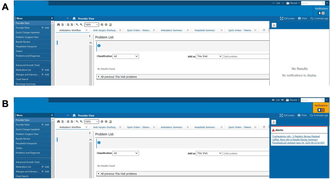This screenshot has height=179, width=330.
Task: Collapse the Alerts side panel arrow in panel B
Action: [274, 122]
